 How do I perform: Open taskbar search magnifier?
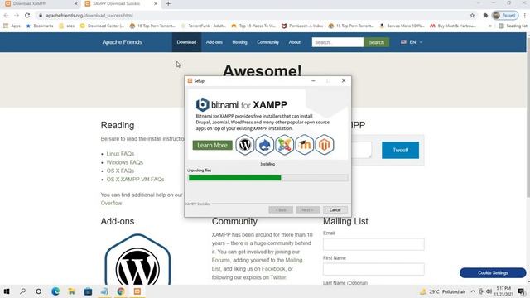[x=22, y=291]
